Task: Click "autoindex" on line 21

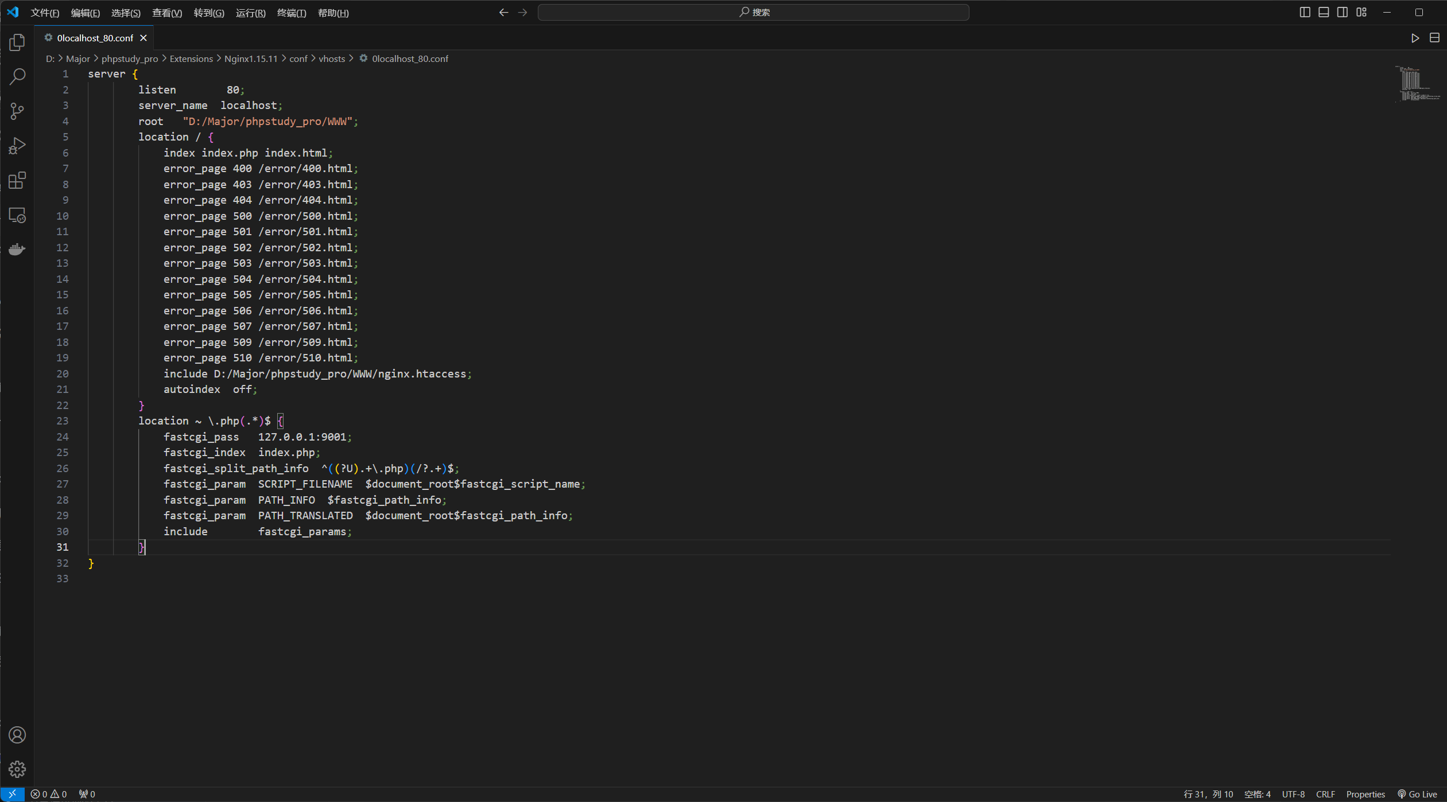Action: pos(192,390)
